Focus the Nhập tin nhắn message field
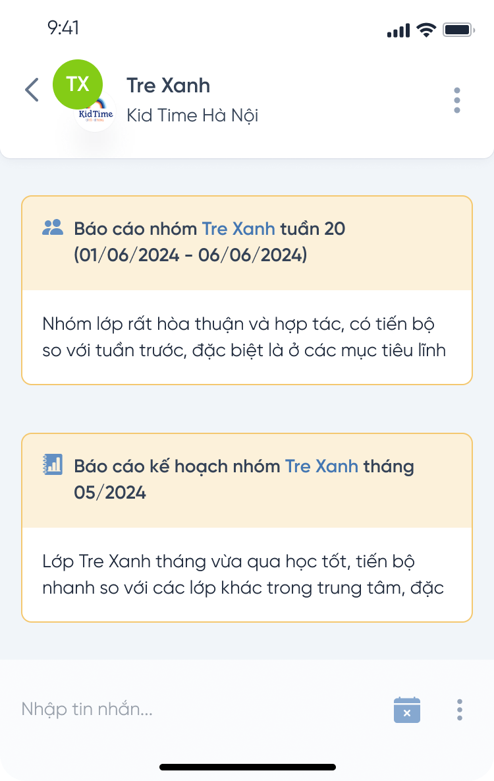 pos(198,709)
